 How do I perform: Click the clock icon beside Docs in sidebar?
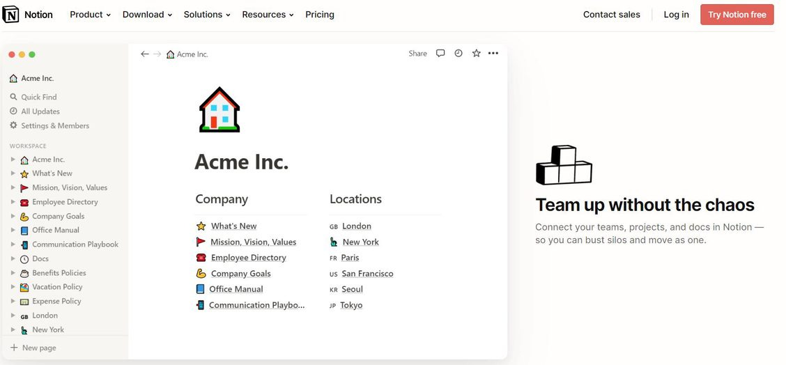coord(24,259)
